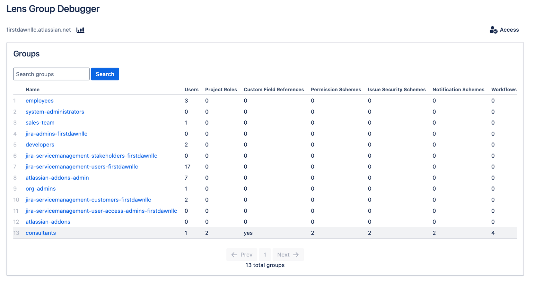Click the Notification Schemes column header

(458, 90)
